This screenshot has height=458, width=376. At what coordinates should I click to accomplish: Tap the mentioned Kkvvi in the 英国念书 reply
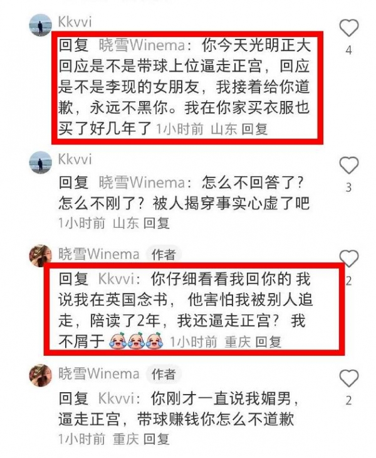tap(116, 279)
